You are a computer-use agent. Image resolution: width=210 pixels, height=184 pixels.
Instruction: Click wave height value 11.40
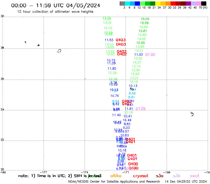click(x=117, y=115)
